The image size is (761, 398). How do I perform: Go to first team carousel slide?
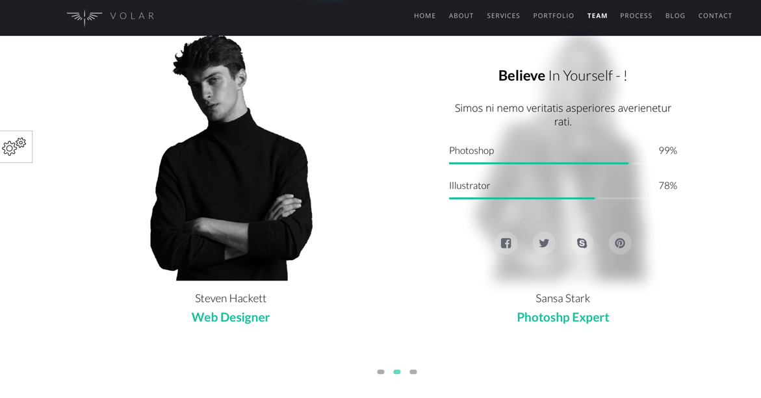click(381, 372)
